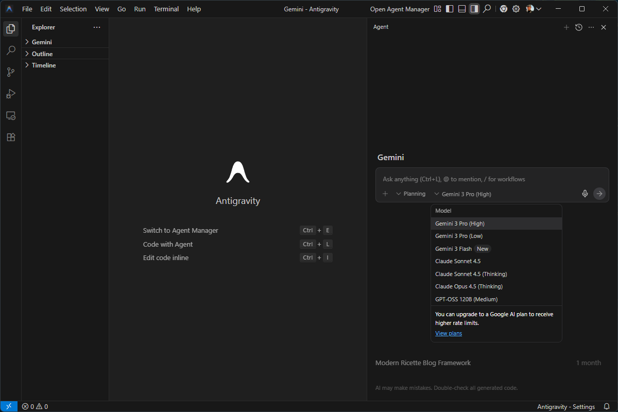Add context with the plus in prompt box
This screenshot has width=618, height=412.
coord(385,194)
